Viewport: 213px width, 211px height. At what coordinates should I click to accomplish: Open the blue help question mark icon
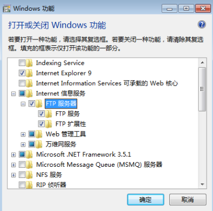[x=202, y=25]
